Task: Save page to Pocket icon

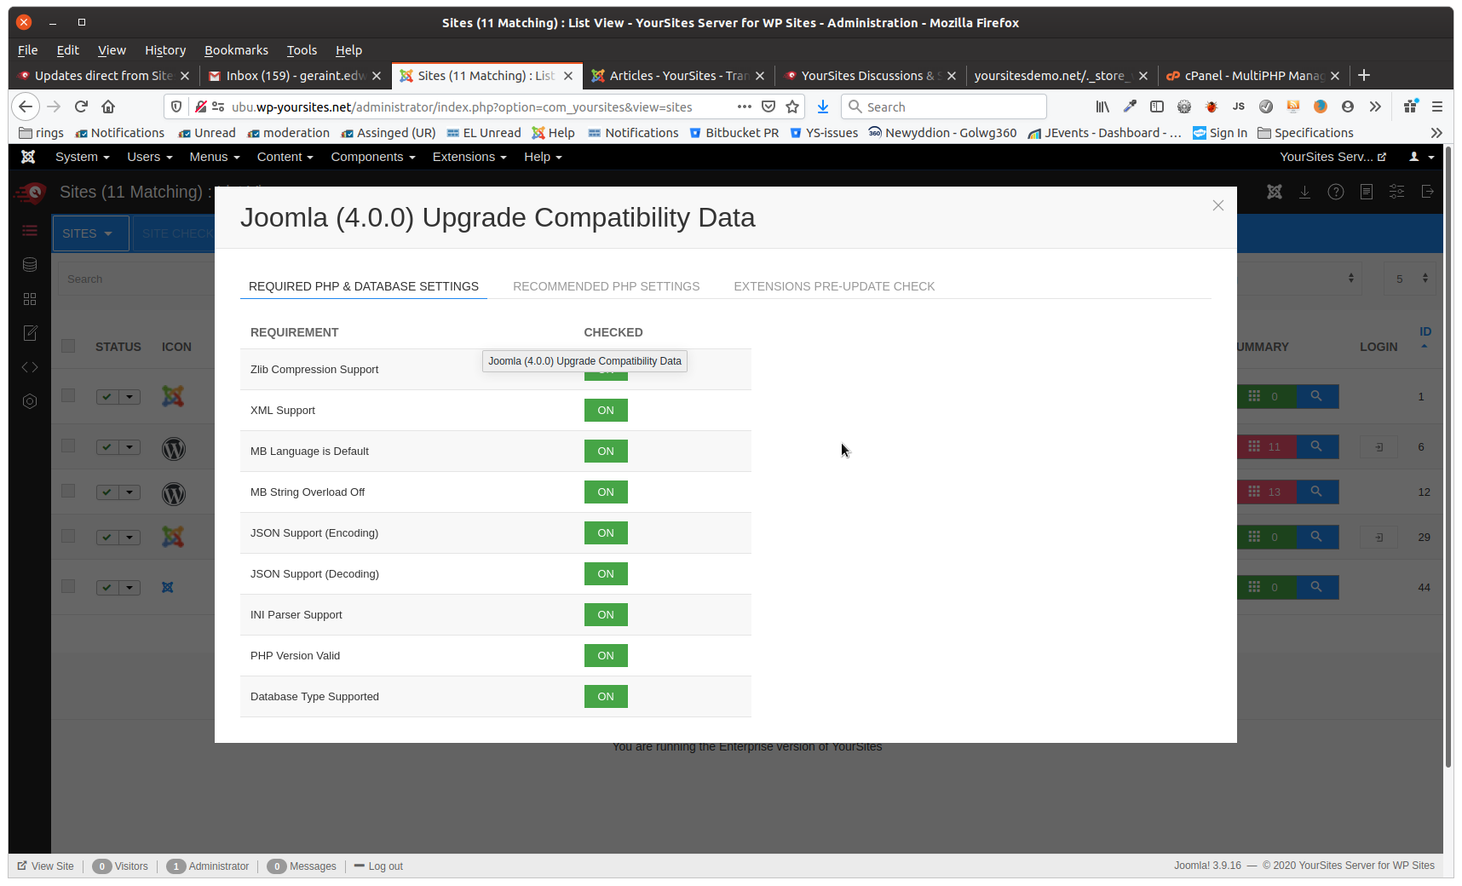Action: click(768, 106)
